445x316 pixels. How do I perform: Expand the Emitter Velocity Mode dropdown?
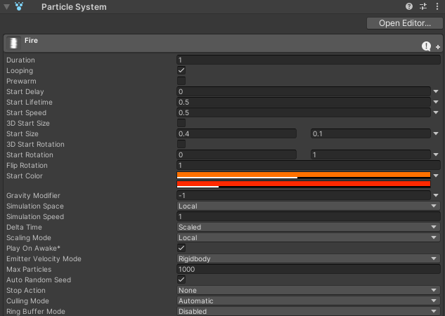pyautogui.click(x=308, y=259)
